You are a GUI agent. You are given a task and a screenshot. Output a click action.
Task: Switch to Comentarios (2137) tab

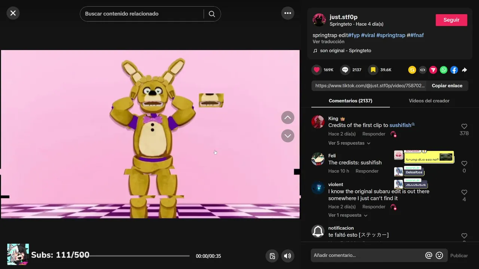point(350,101)
